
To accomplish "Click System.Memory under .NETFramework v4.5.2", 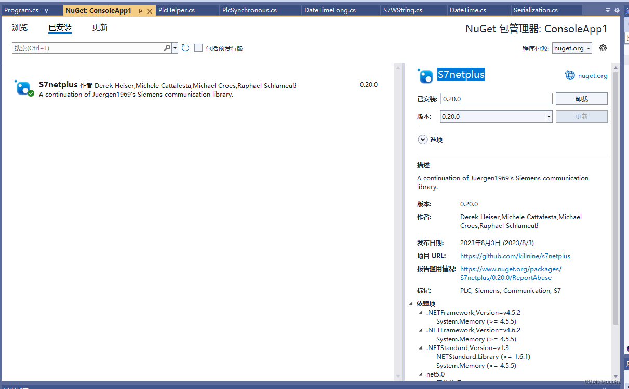I will pyautogui.click(x=476, y=321).
